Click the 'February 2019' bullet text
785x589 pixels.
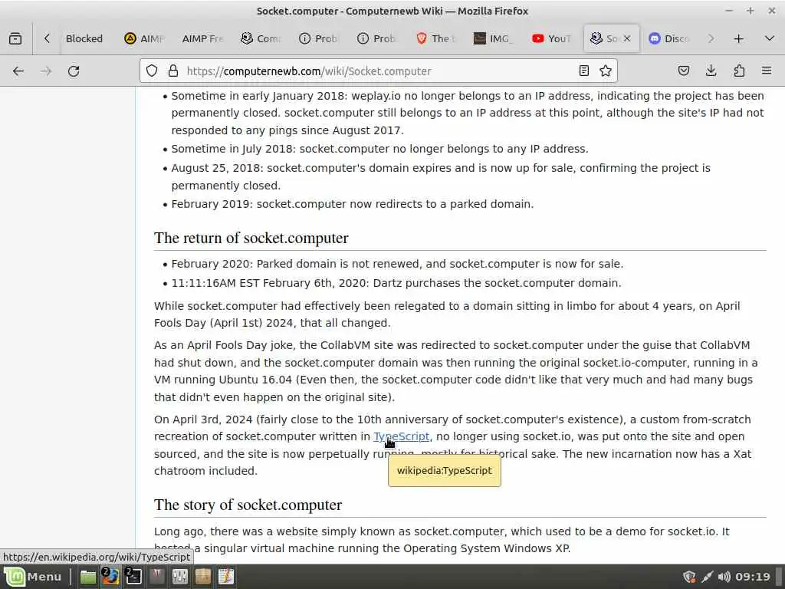(353, 204)
